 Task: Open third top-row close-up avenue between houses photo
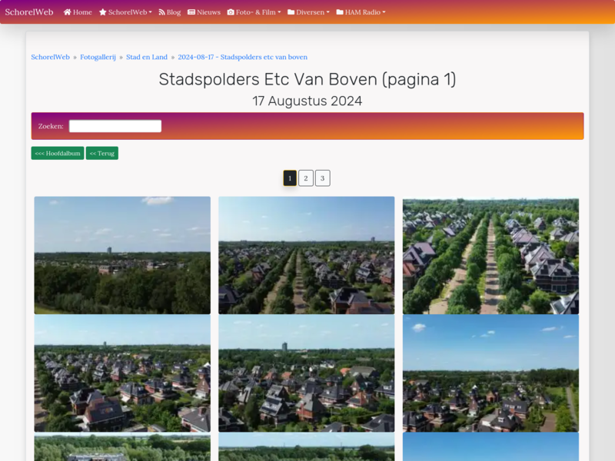(490, 257)
